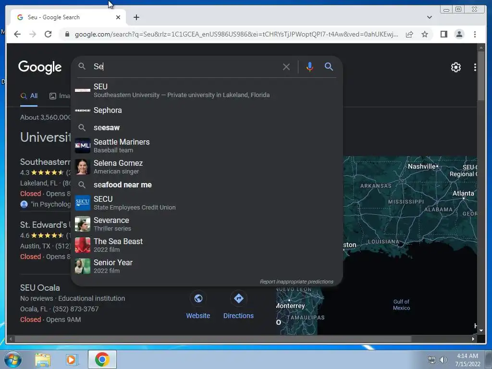
Task: Open Google quick settings gear
Action: point(455,67)
